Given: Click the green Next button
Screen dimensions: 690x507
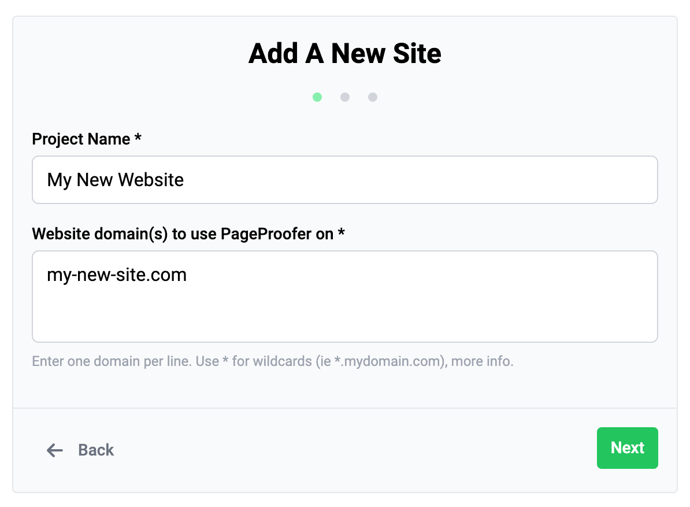Looking at the screenshot, I should [x=627, y=448].
